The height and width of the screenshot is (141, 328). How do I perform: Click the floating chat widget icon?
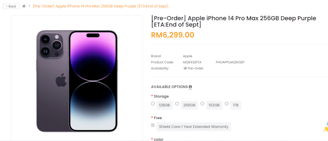coord(326,127)
